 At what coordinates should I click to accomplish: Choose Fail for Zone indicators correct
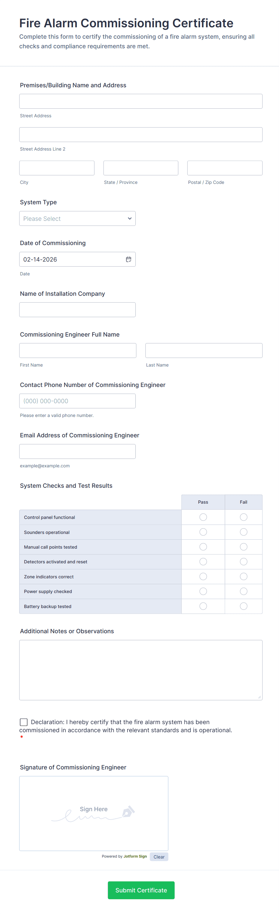(x=244, y=577)
